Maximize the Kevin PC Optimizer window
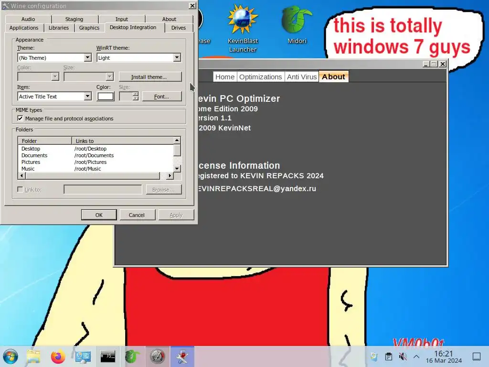This screenshot has width=489, height=367. pos(434,64)
